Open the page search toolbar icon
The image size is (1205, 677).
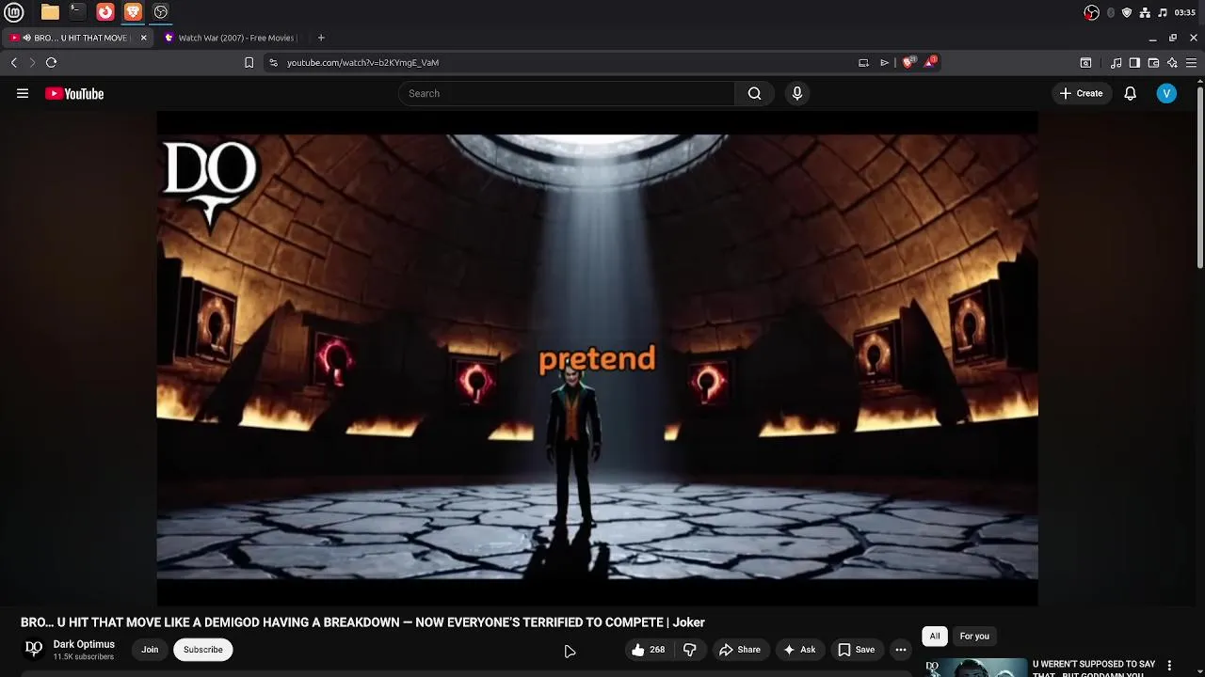pyautogui.click(x=1085, y=62)
